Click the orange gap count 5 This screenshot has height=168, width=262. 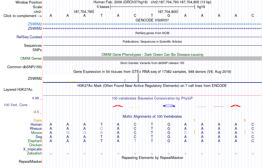point(245,120)
